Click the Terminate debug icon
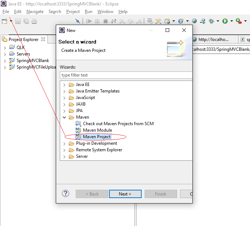Screen dimensions: 250x226 click(105, 21)
